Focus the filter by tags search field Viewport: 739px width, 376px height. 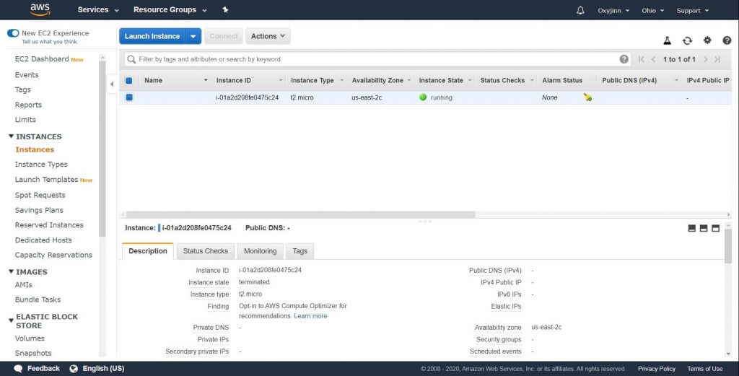coord(377,59)
